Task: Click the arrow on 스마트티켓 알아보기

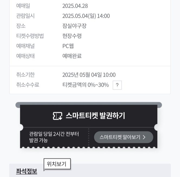Action: click(144, 137)
